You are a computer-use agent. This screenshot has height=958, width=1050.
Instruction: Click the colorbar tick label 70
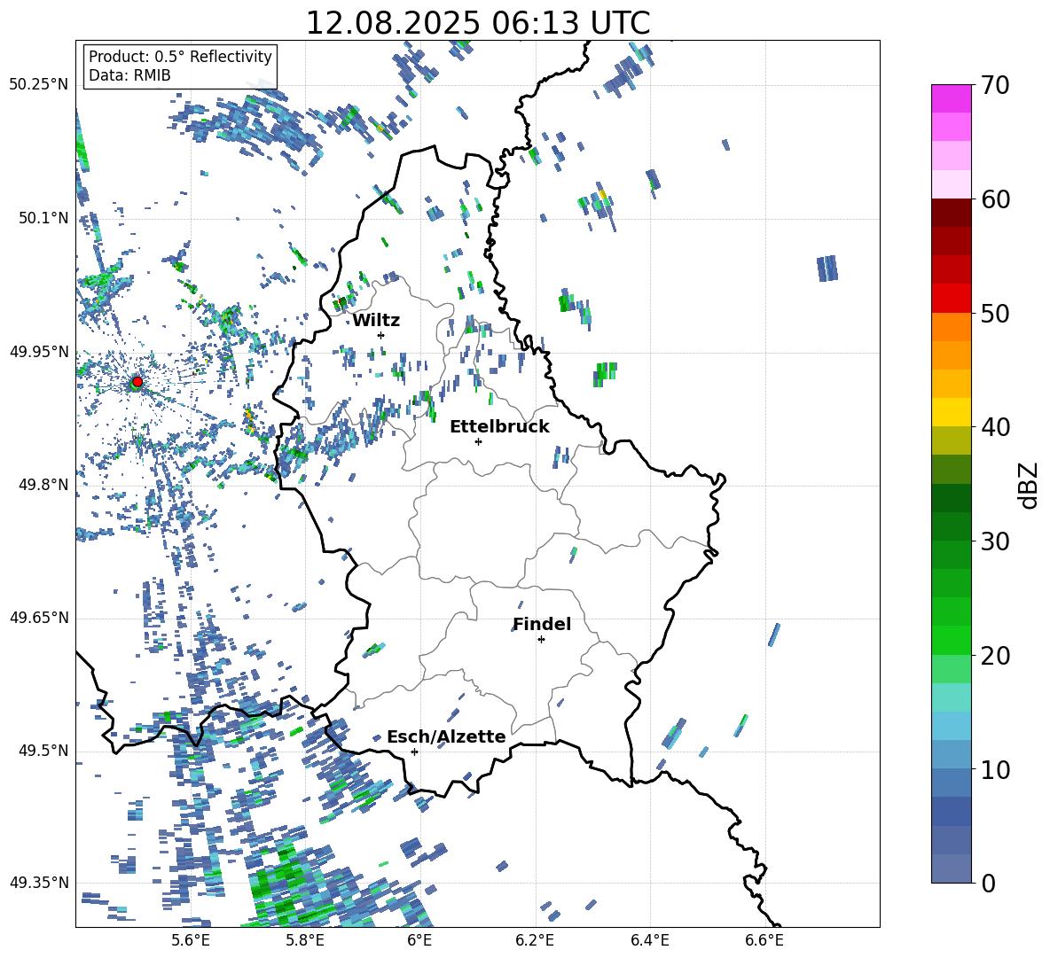pos(995,86)
